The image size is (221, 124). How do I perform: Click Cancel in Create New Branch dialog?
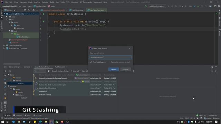(x=126, y=70)
